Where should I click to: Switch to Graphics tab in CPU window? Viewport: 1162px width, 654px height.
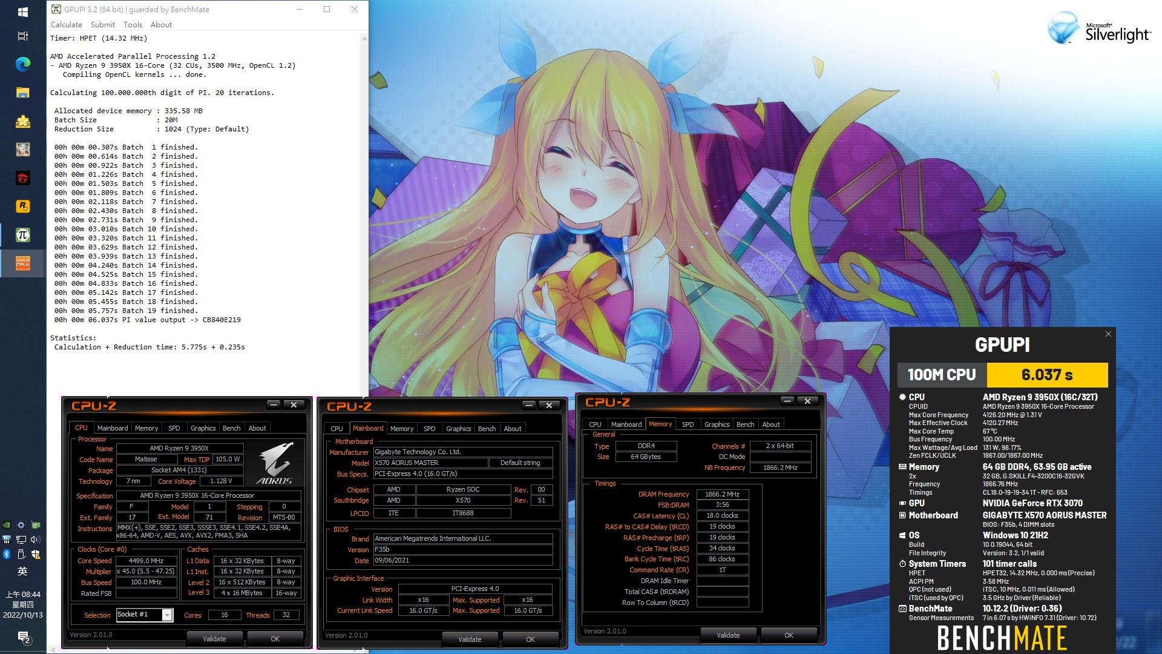[x=203, y=428]
